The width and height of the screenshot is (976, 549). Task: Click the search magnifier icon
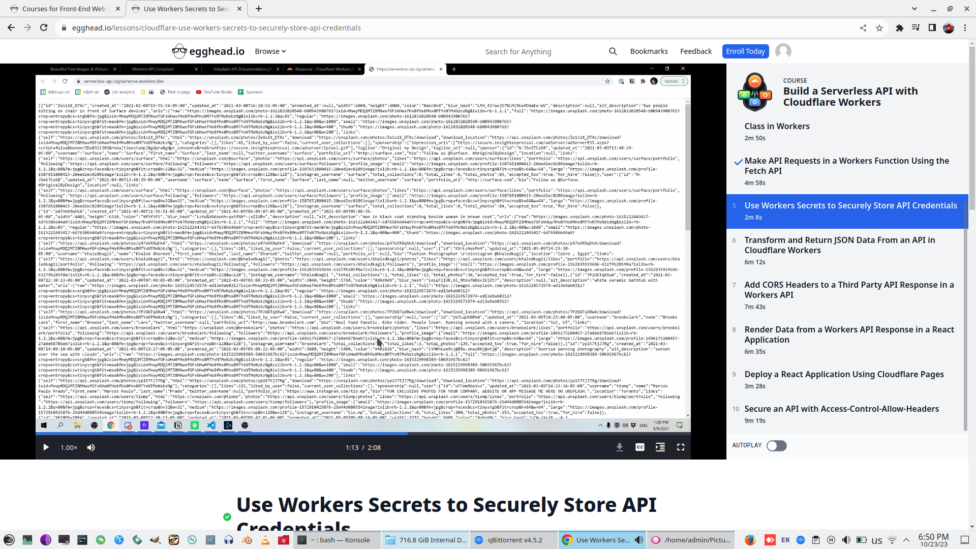click(x=613, y=51)
